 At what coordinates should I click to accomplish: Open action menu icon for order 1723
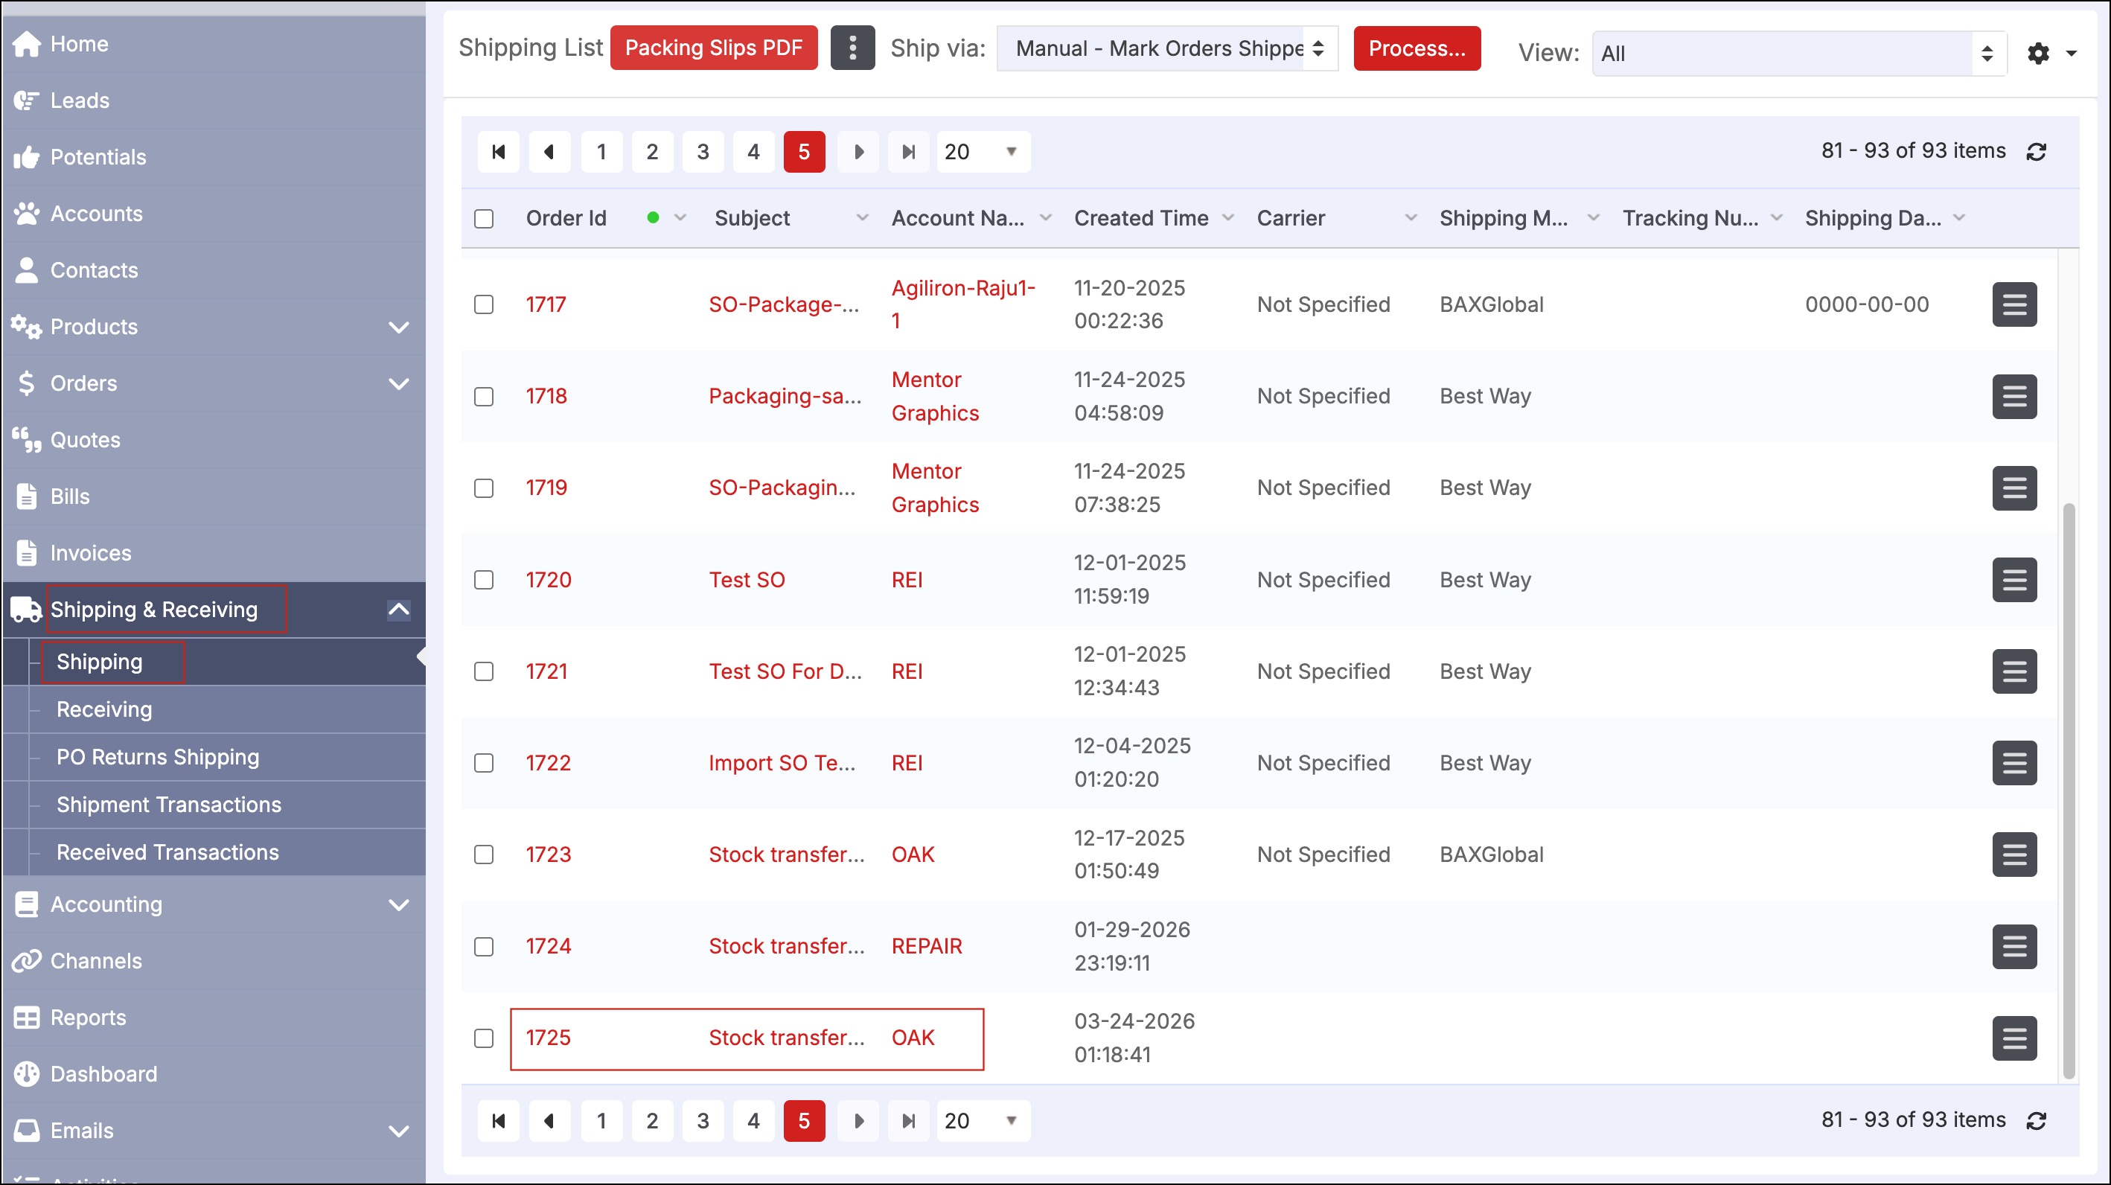(x=2013, y=855)
